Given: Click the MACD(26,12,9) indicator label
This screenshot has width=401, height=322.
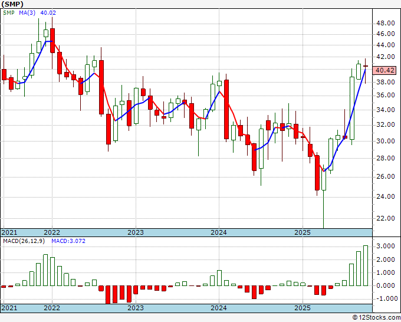Looking at the screenshot, I should click(x=24, y=241).
